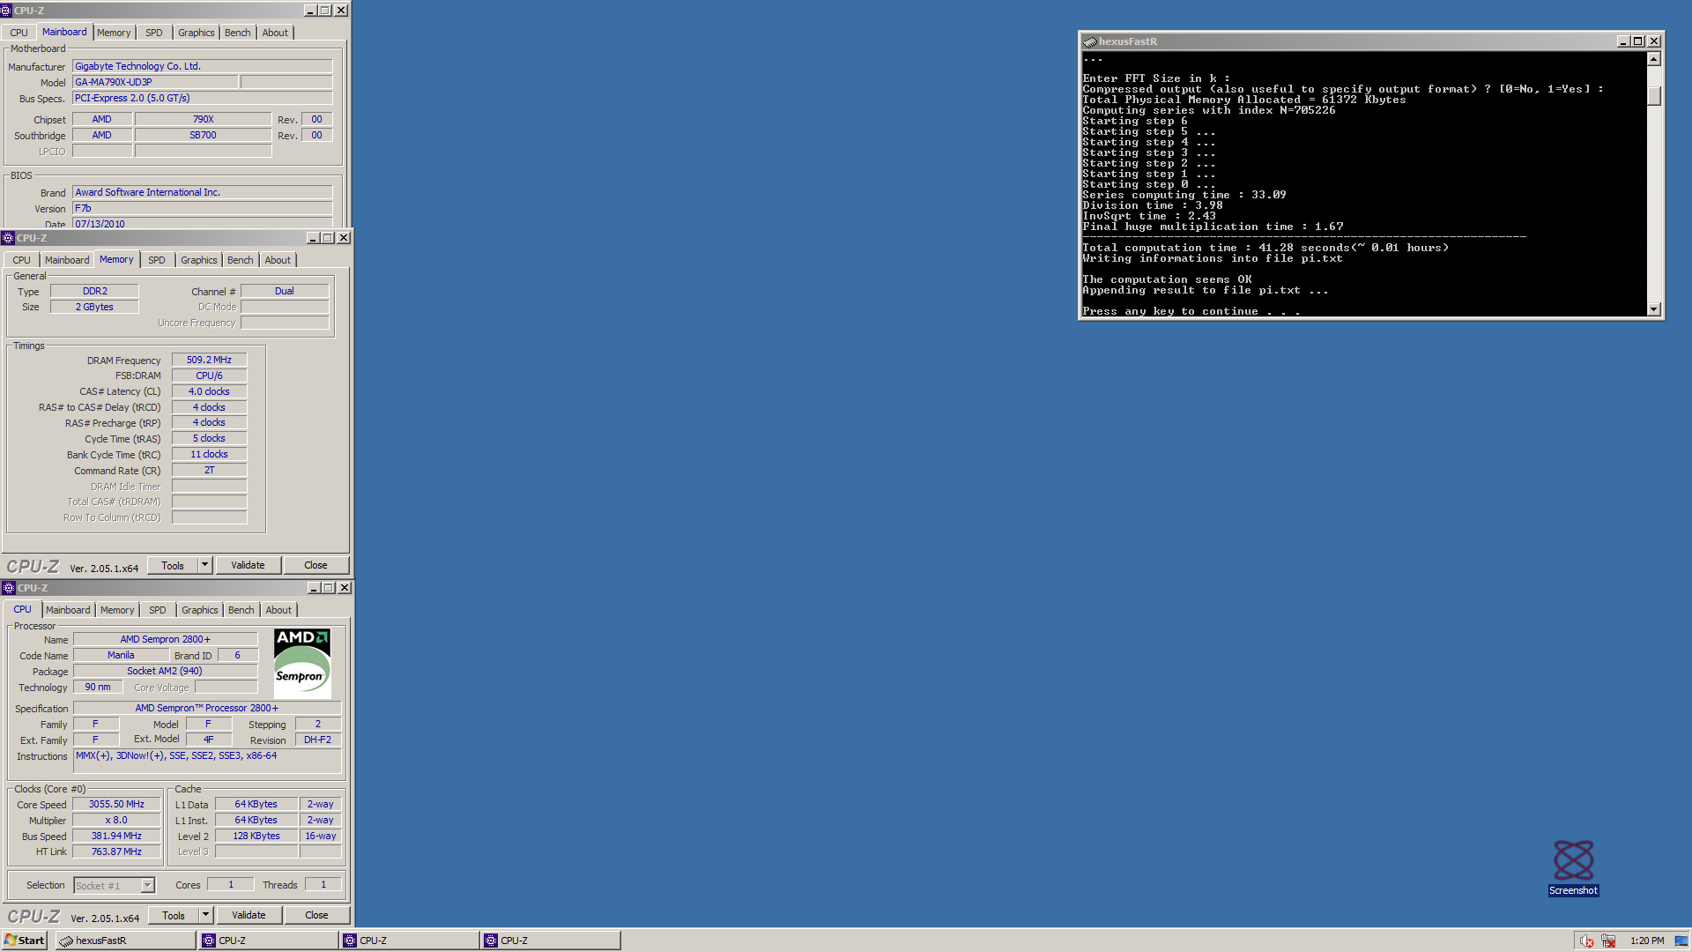
Task: Click the bottom CPU-Z CPU window title icon
Action: [9, 588]
